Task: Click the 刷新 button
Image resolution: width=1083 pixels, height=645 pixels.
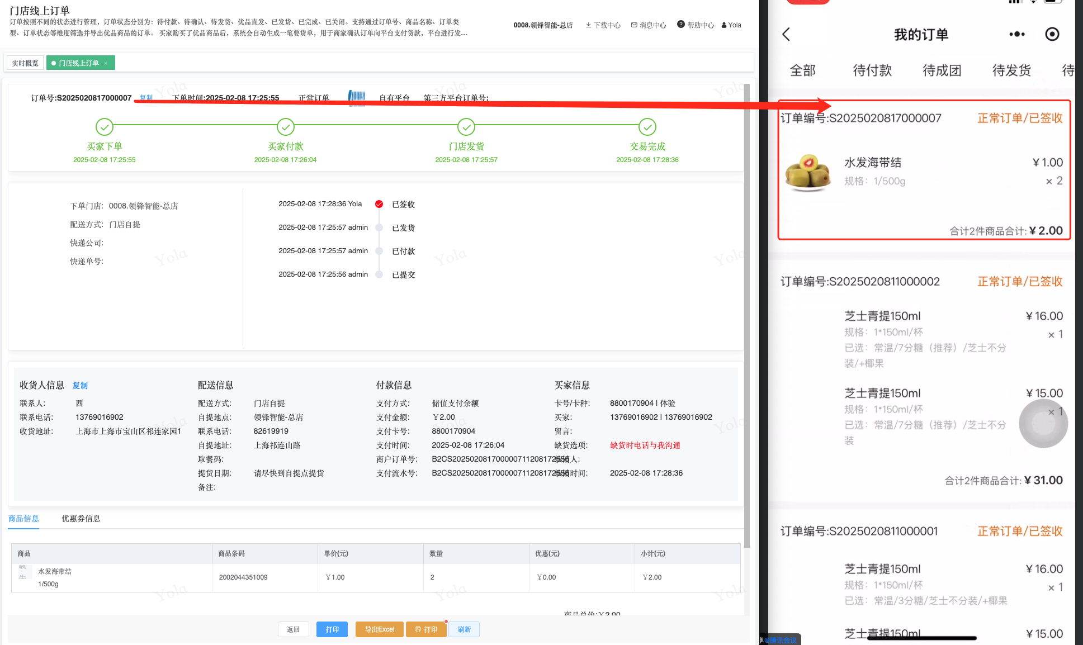Action: coord(464,629)
